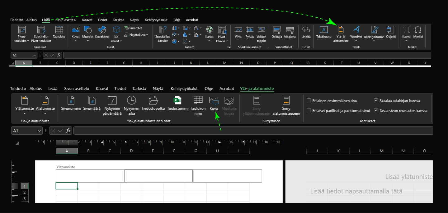Screen dimensions: 448x213
Task: Click the center header section box
Action: coord(159,176)
